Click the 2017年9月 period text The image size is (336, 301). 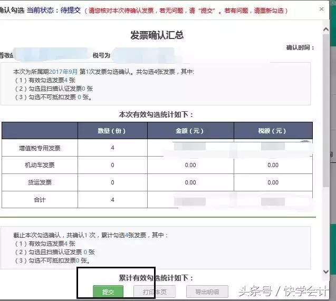[64, 71]
